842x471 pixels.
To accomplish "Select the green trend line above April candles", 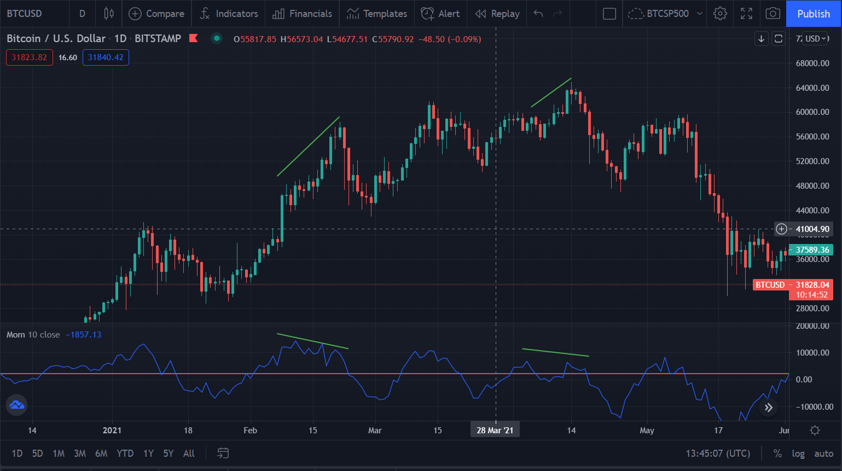I will coord(551,92).
